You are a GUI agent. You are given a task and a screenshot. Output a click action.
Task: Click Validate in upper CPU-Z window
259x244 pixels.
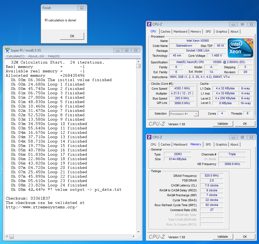click(x=223, y=124)
